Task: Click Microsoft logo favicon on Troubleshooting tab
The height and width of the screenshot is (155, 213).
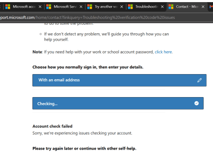Action: [x=130, y=7]
